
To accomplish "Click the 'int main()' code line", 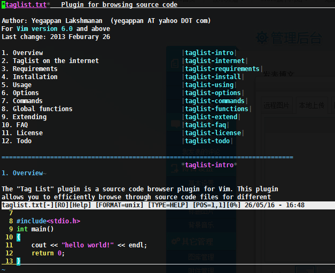I will (35, 229).
